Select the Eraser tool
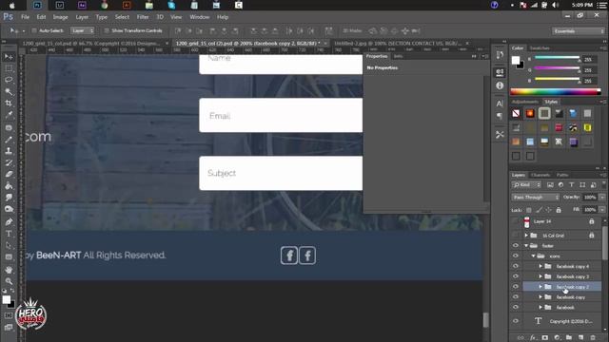 tap(9, 174)
